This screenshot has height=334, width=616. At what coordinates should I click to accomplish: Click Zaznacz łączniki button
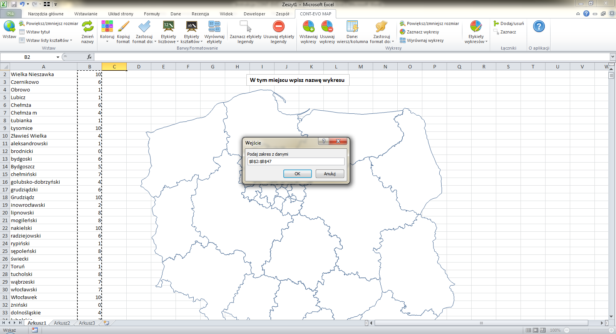pyautogui.click(x=505, y=32)
